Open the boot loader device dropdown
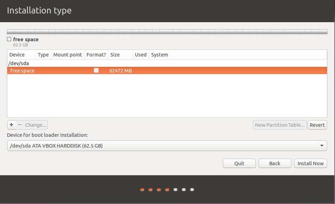 167,146
